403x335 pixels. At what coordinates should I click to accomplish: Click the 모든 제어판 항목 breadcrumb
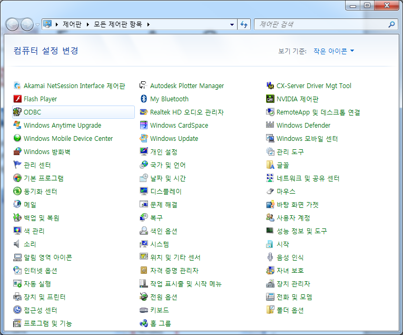point(117,24)
